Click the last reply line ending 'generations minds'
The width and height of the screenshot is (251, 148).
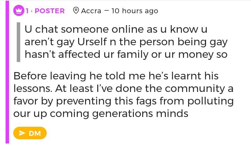pyautogui.click(x=101, y=114)
